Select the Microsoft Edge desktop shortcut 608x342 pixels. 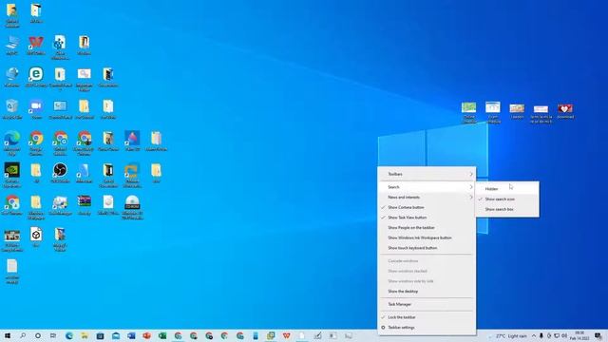click(x=12, y=143)
